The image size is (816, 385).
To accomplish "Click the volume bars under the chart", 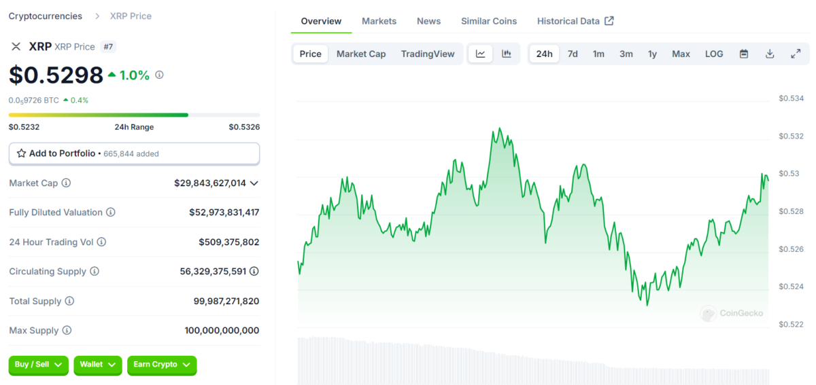I will point(534,361).
